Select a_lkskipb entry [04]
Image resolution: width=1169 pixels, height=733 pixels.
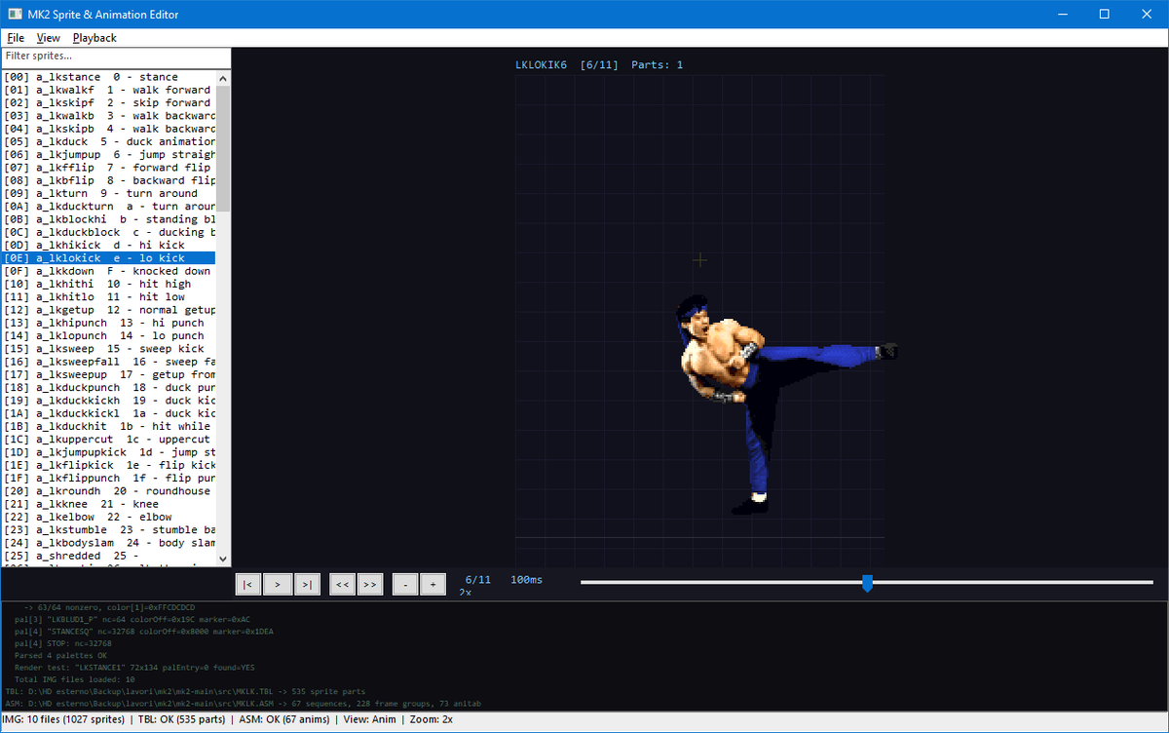coord(109,129)
